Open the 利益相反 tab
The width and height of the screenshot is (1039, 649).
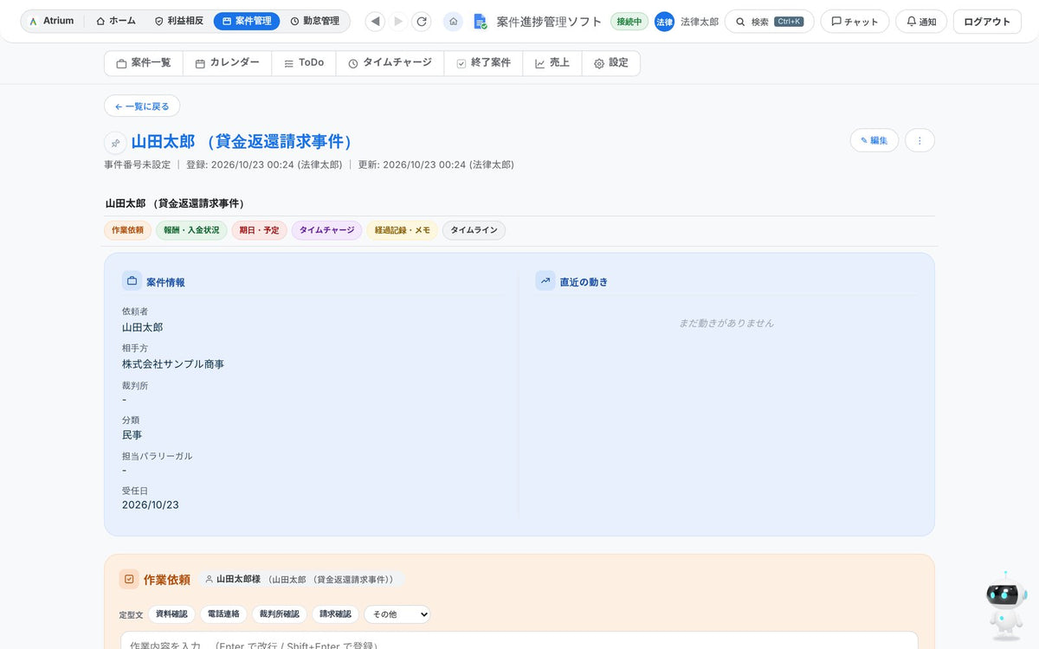coord(178,21)
